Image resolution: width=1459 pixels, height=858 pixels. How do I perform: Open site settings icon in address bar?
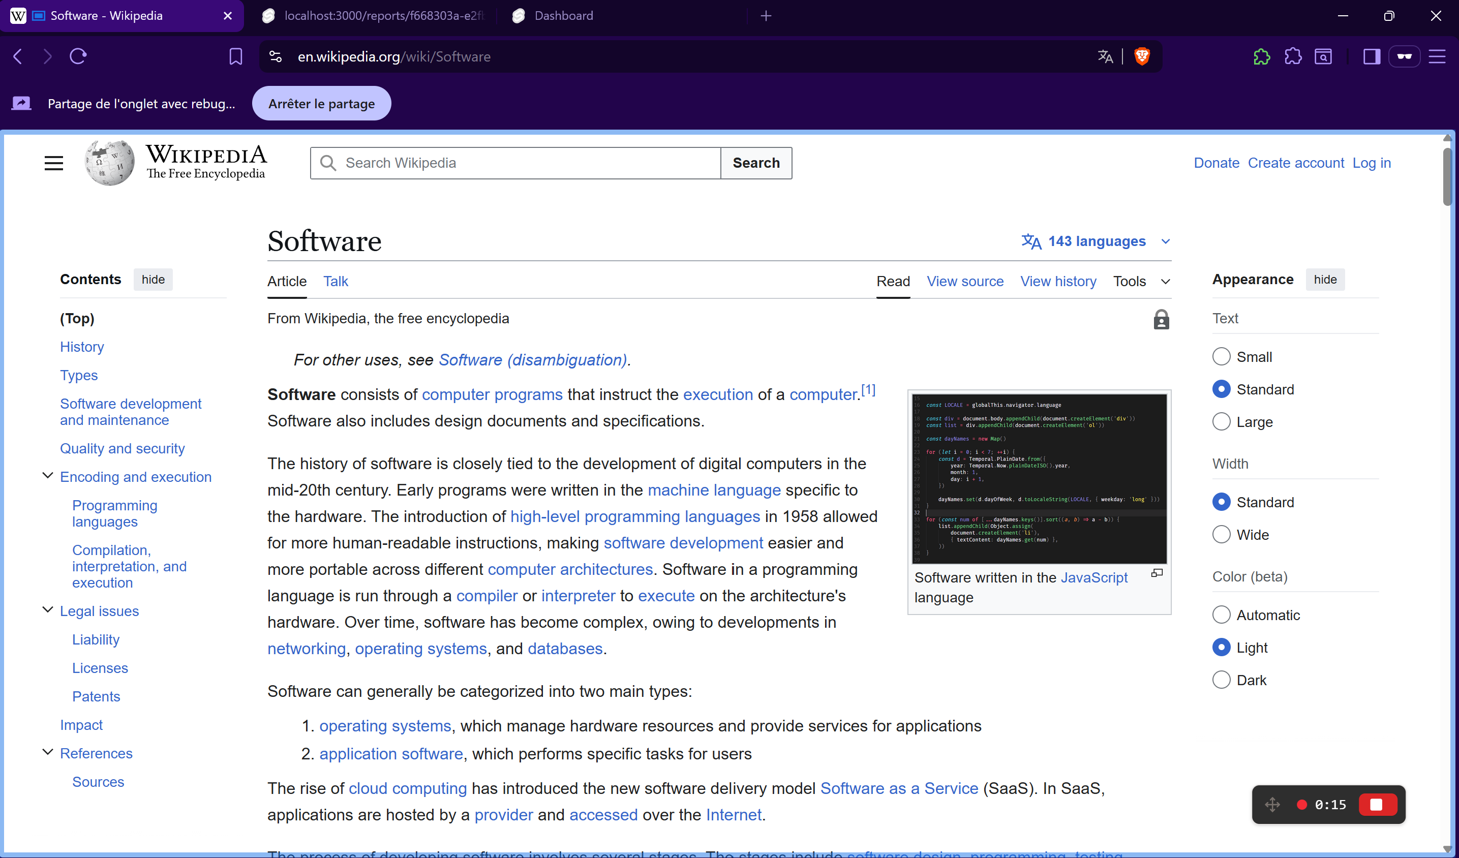pyautogui.click(x=276, y=56)
